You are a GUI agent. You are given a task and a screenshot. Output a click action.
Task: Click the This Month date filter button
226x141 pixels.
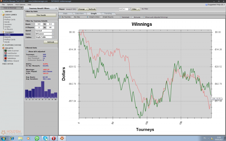(x=41, y=15)
